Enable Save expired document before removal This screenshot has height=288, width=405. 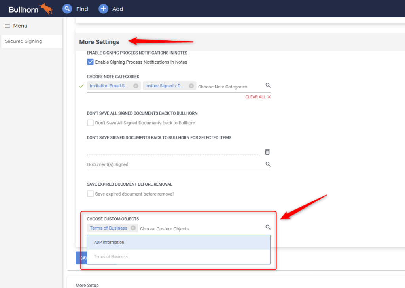[x=90, y=194]
